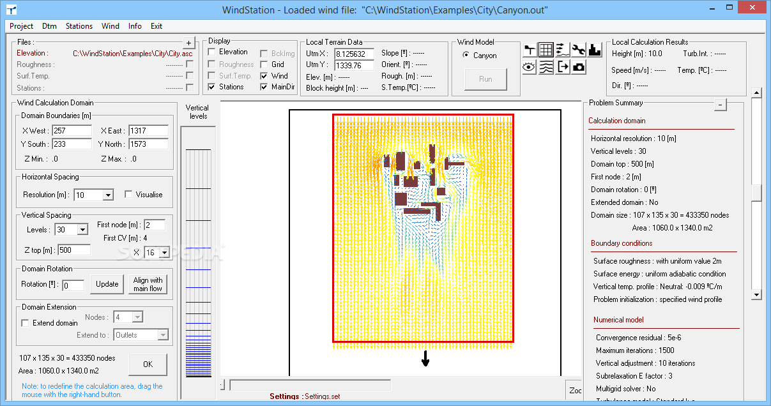This screenshot has height=406, width=771.
Task: Open the vertical Levels dropdown
Action: click(82, 230)
